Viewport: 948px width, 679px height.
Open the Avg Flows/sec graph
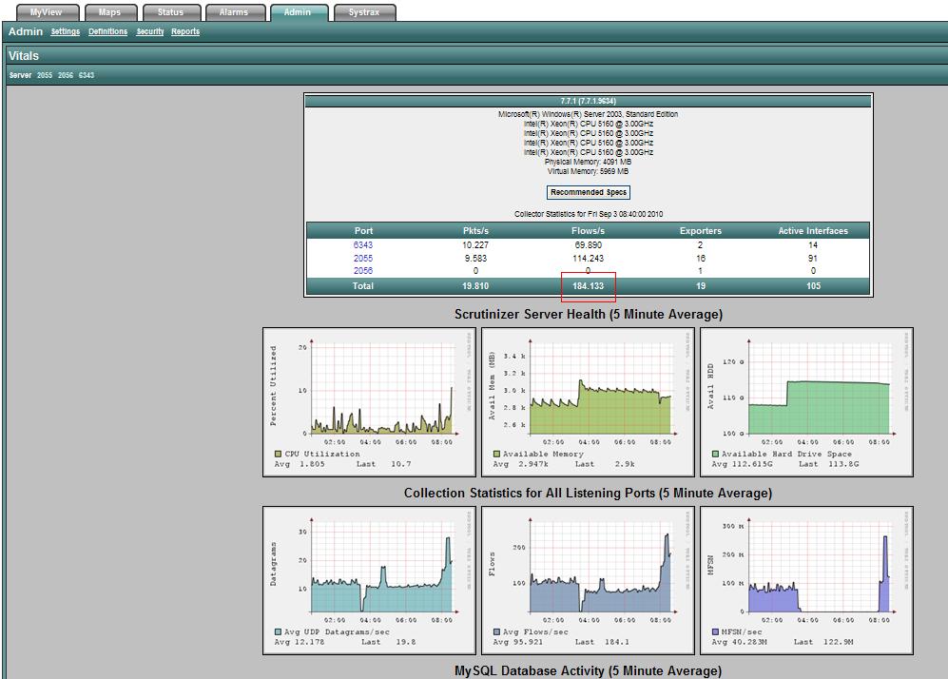pos(588,580)
